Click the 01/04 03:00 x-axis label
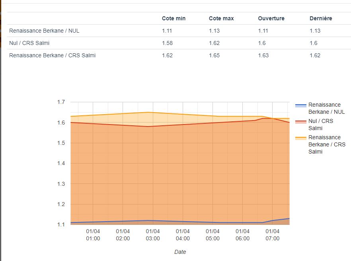 [153, 235]
